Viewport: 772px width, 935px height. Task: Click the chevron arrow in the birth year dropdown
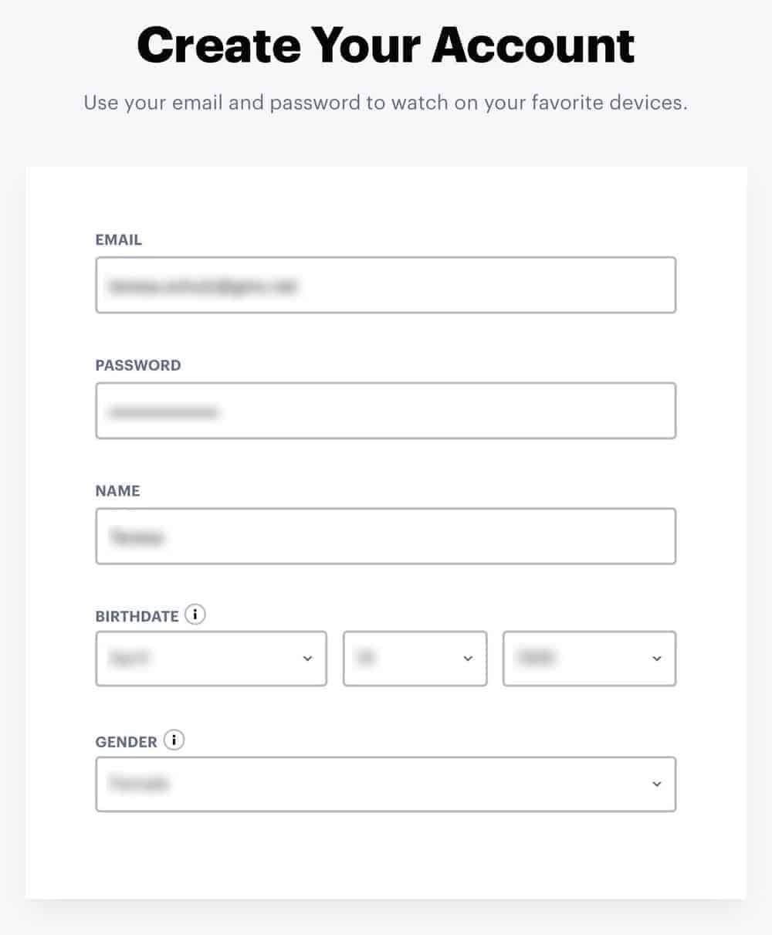pyautogui.click(x=657, y=659)
